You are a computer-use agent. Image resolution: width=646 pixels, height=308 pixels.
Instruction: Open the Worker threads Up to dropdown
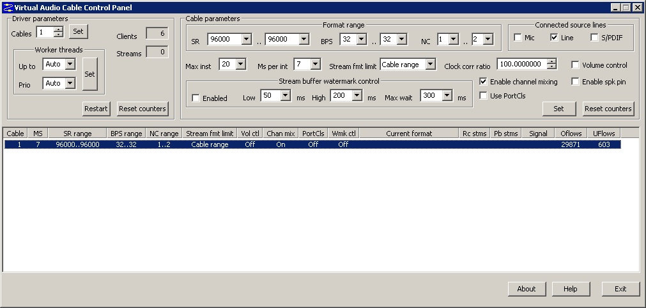70,65
